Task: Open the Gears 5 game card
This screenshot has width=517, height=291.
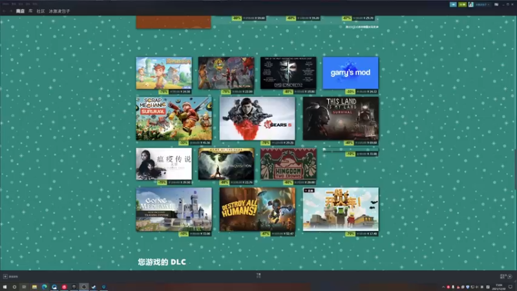Action: 257,118
